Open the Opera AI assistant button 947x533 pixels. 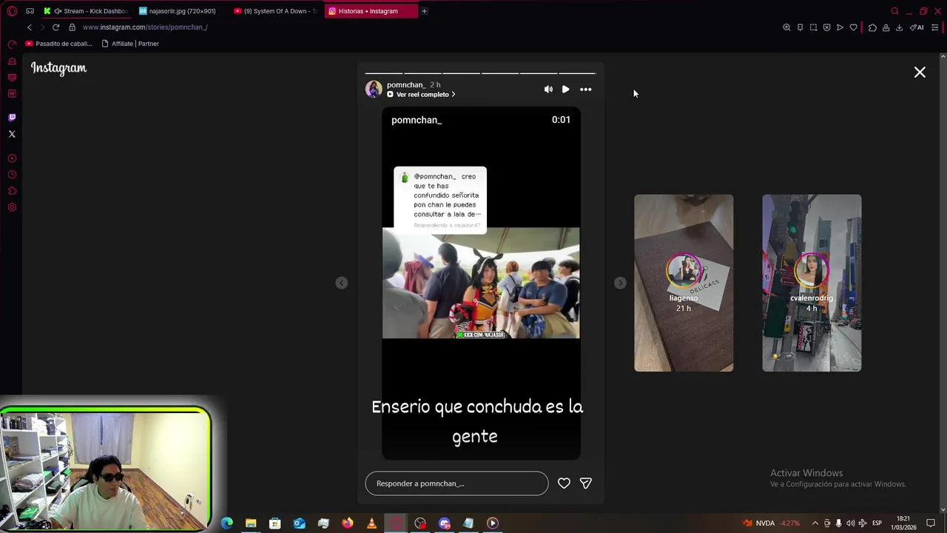pos(917,27)
